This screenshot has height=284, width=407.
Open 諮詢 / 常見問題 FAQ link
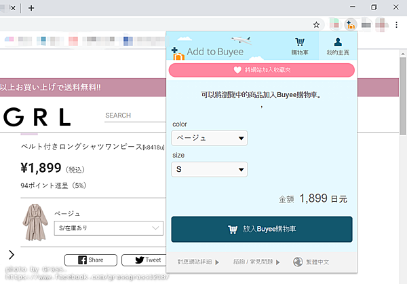point(256,262)
